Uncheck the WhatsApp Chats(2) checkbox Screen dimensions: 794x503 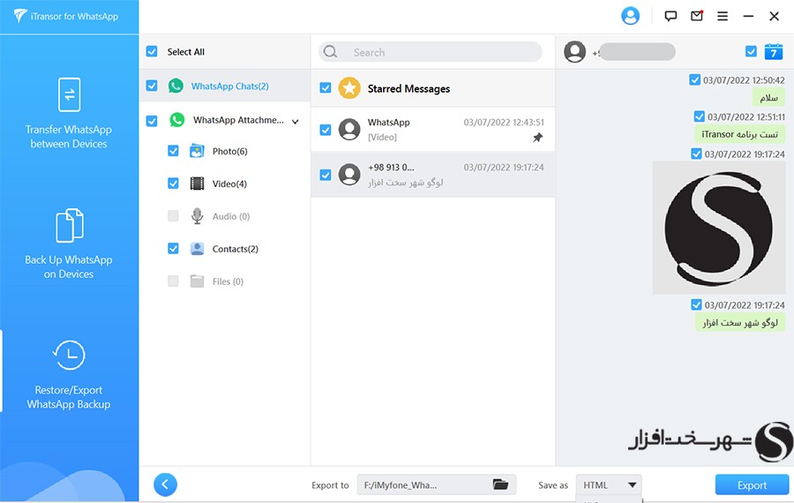[x=152, y=86]
